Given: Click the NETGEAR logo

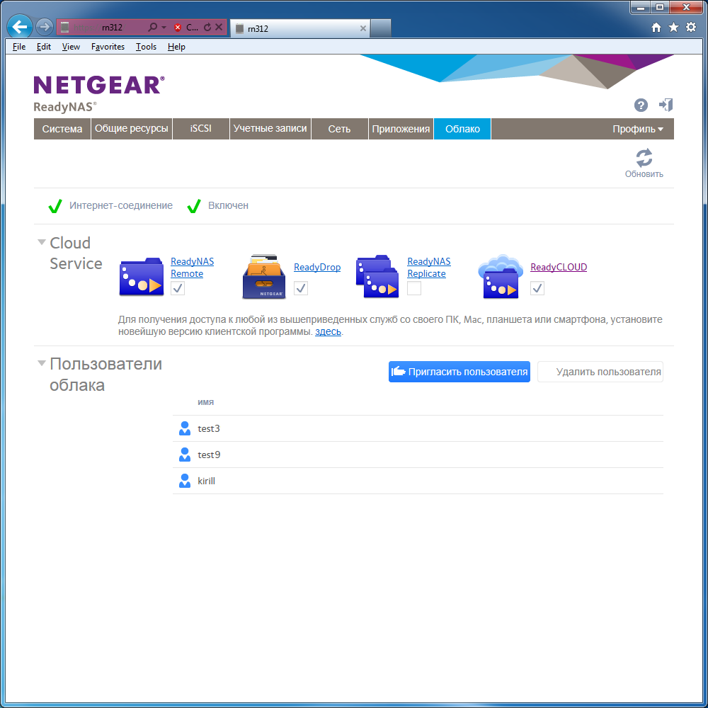Looking at the screenshot, I should pos(99,85).
